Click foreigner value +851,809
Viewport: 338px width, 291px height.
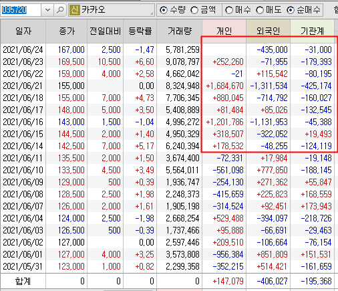(x=272, y=254)
